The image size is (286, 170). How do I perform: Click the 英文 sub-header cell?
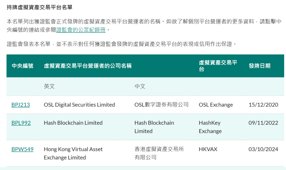coord(49,86)
